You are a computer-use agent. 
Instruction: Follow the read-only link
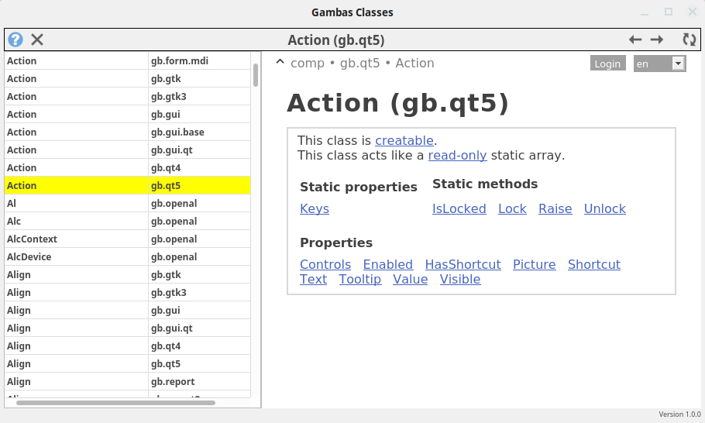click(457, 156)
